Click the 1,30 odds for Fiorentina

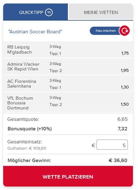click(x=125, y=87)
